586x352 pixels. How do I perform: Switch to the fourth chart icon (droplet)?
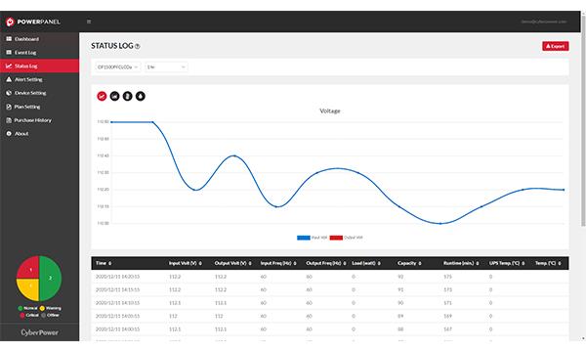pos(140,96)
